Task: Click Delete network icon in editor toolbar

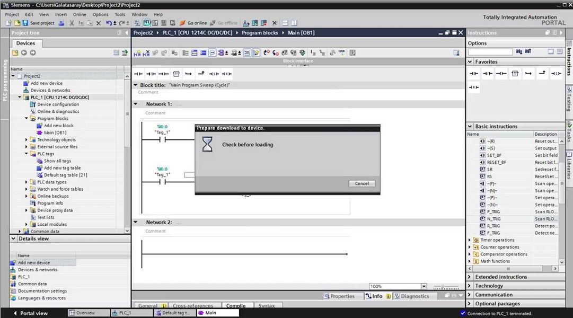Action: [x=146, y=53]
